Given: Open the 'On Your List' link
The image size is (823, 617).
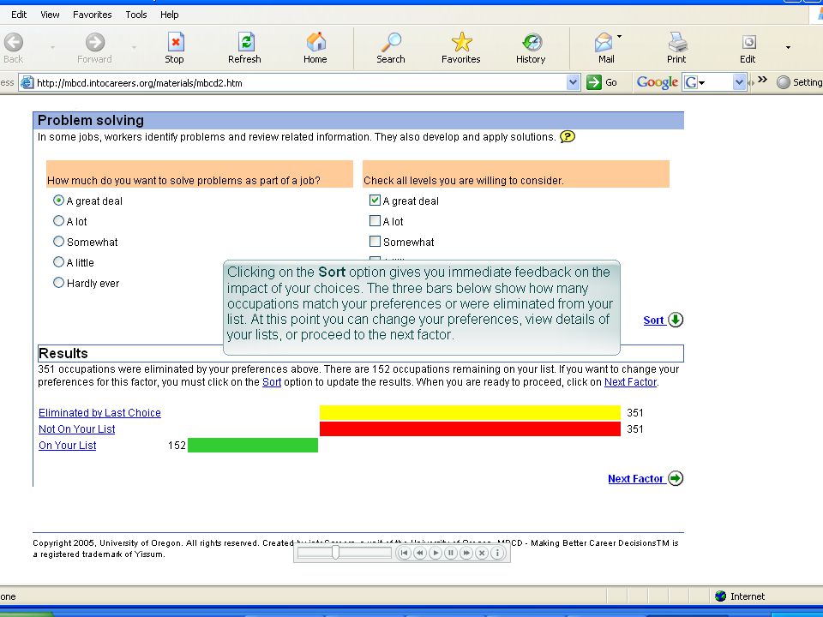Looking at the screenshot, I should point(67,446).
